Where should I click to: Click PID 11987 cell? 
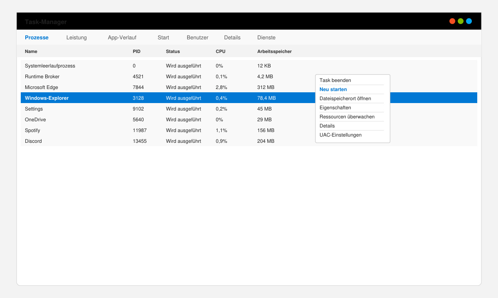(x=139, y=130)
